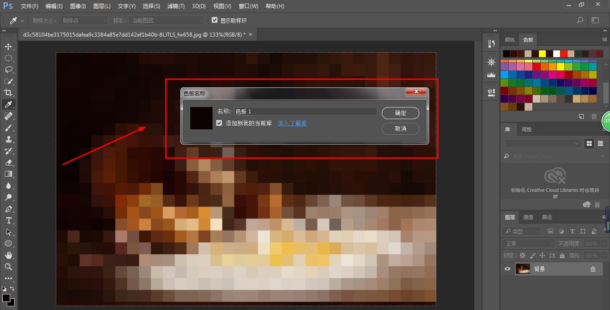Switch to the 路径 tab
This screenshot has width=610, height=310.
tap(547, 217)
